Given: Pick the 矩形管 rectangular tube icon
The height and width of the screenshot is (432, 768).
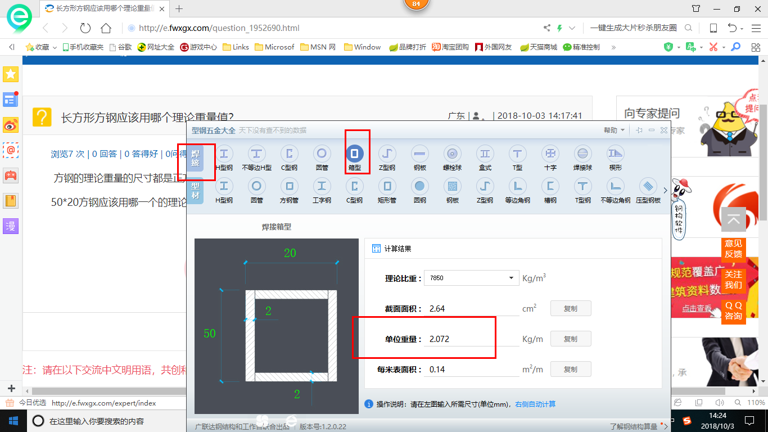Looking at the screenshot, I should pos(387,186).
